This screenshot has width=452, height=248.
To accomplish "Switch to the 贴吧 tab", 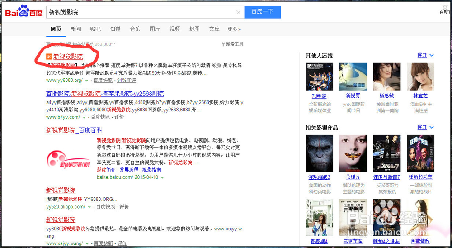I will tap(95, 29).
